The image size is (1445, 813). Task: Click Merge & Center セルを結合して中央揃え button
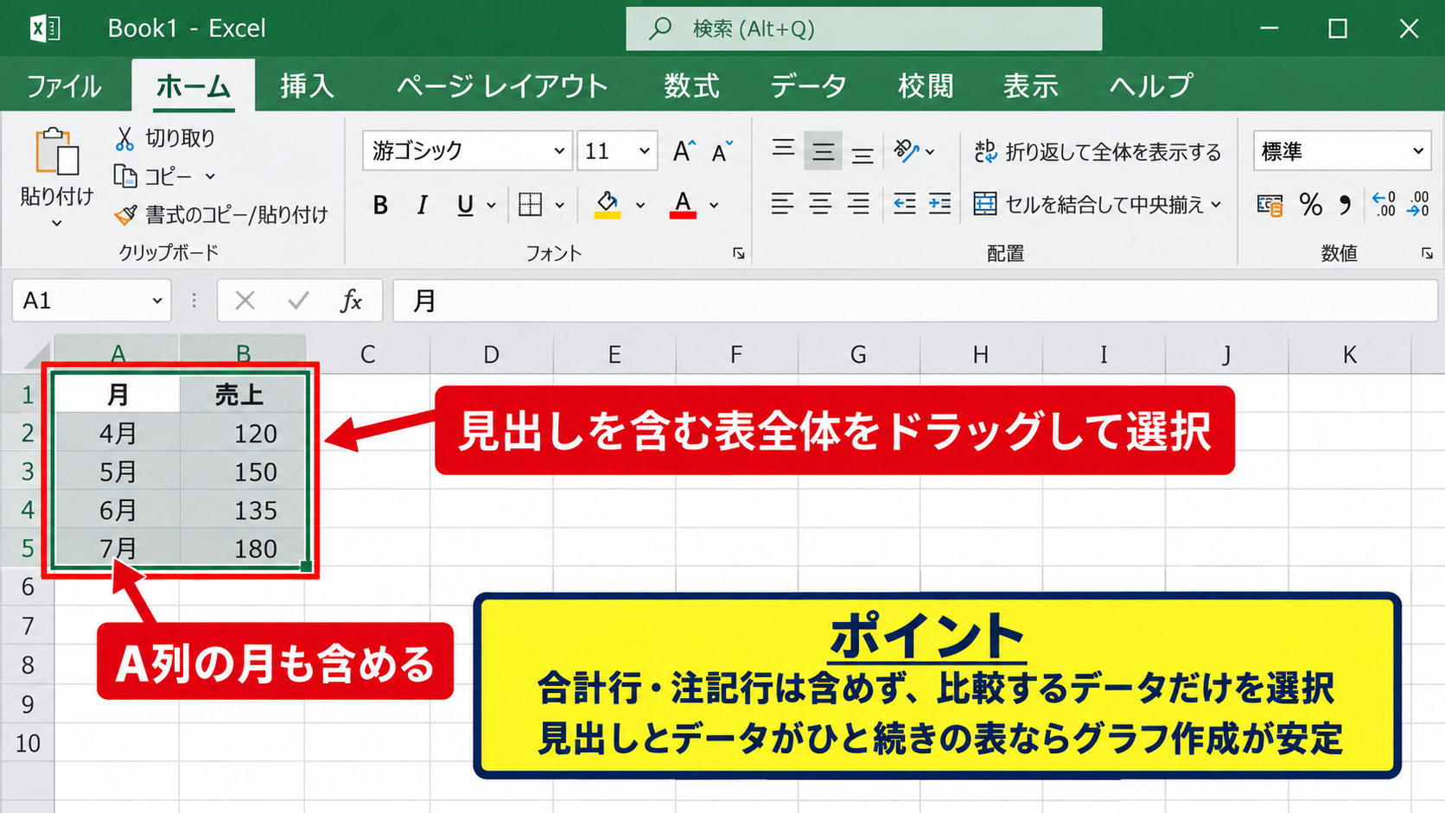[x=1088, y=205]
